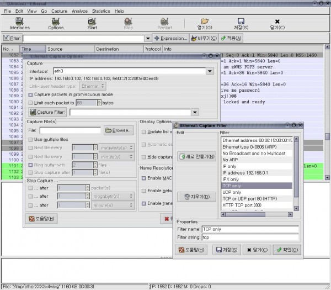Viewport: 331px width, 290px height.
Task: Click the Filter string input field
Action: [250, 238]
